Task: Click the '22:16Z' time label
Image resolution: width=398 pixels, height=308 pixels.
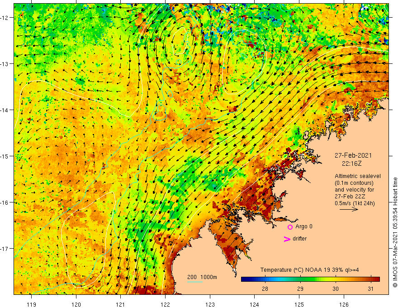Action: click(x=351, y=164)
